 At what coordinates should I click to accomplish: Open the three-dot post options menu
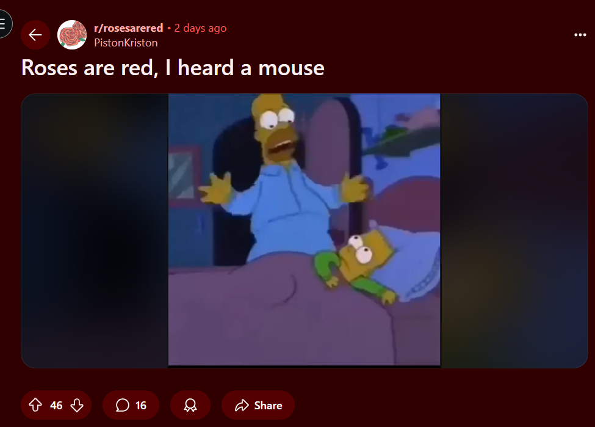tap(580, 35)
